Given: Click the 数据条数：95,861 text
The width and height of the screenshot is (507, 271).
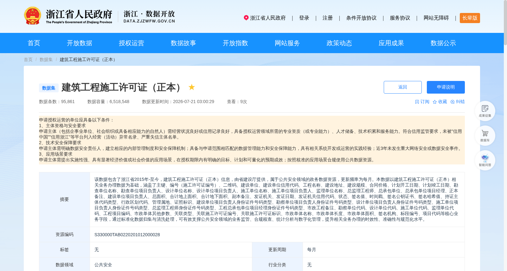Looking at the screenshot, I should pyautogui.click(x=57, y=102).
